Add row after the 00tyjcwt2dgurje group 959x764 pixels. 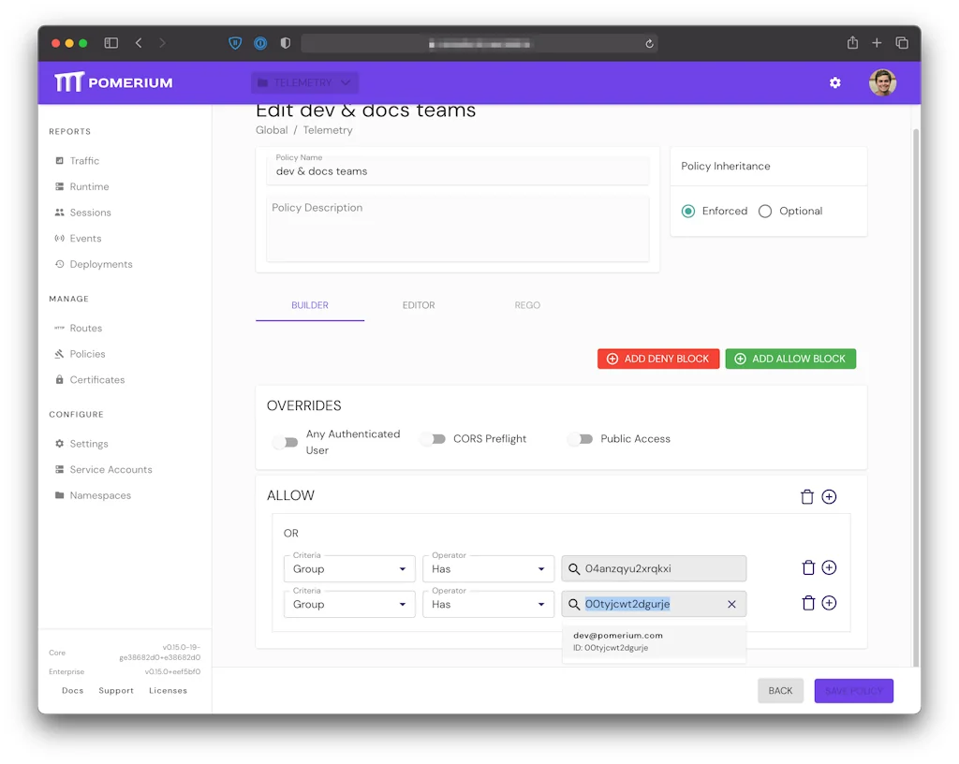(x=829, y=604)
